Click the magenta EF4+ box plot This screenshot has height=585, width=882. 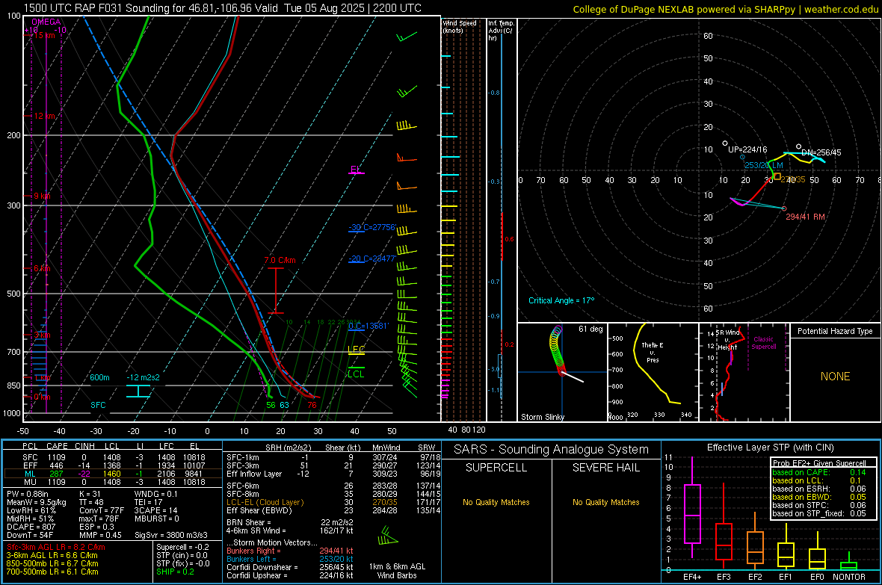tap(692, 507)
